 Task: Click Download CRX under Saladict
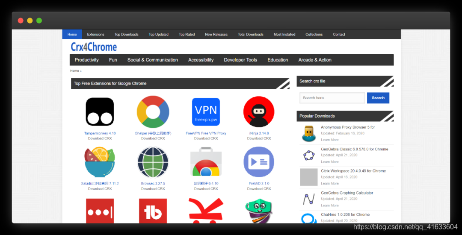(100, 189)
